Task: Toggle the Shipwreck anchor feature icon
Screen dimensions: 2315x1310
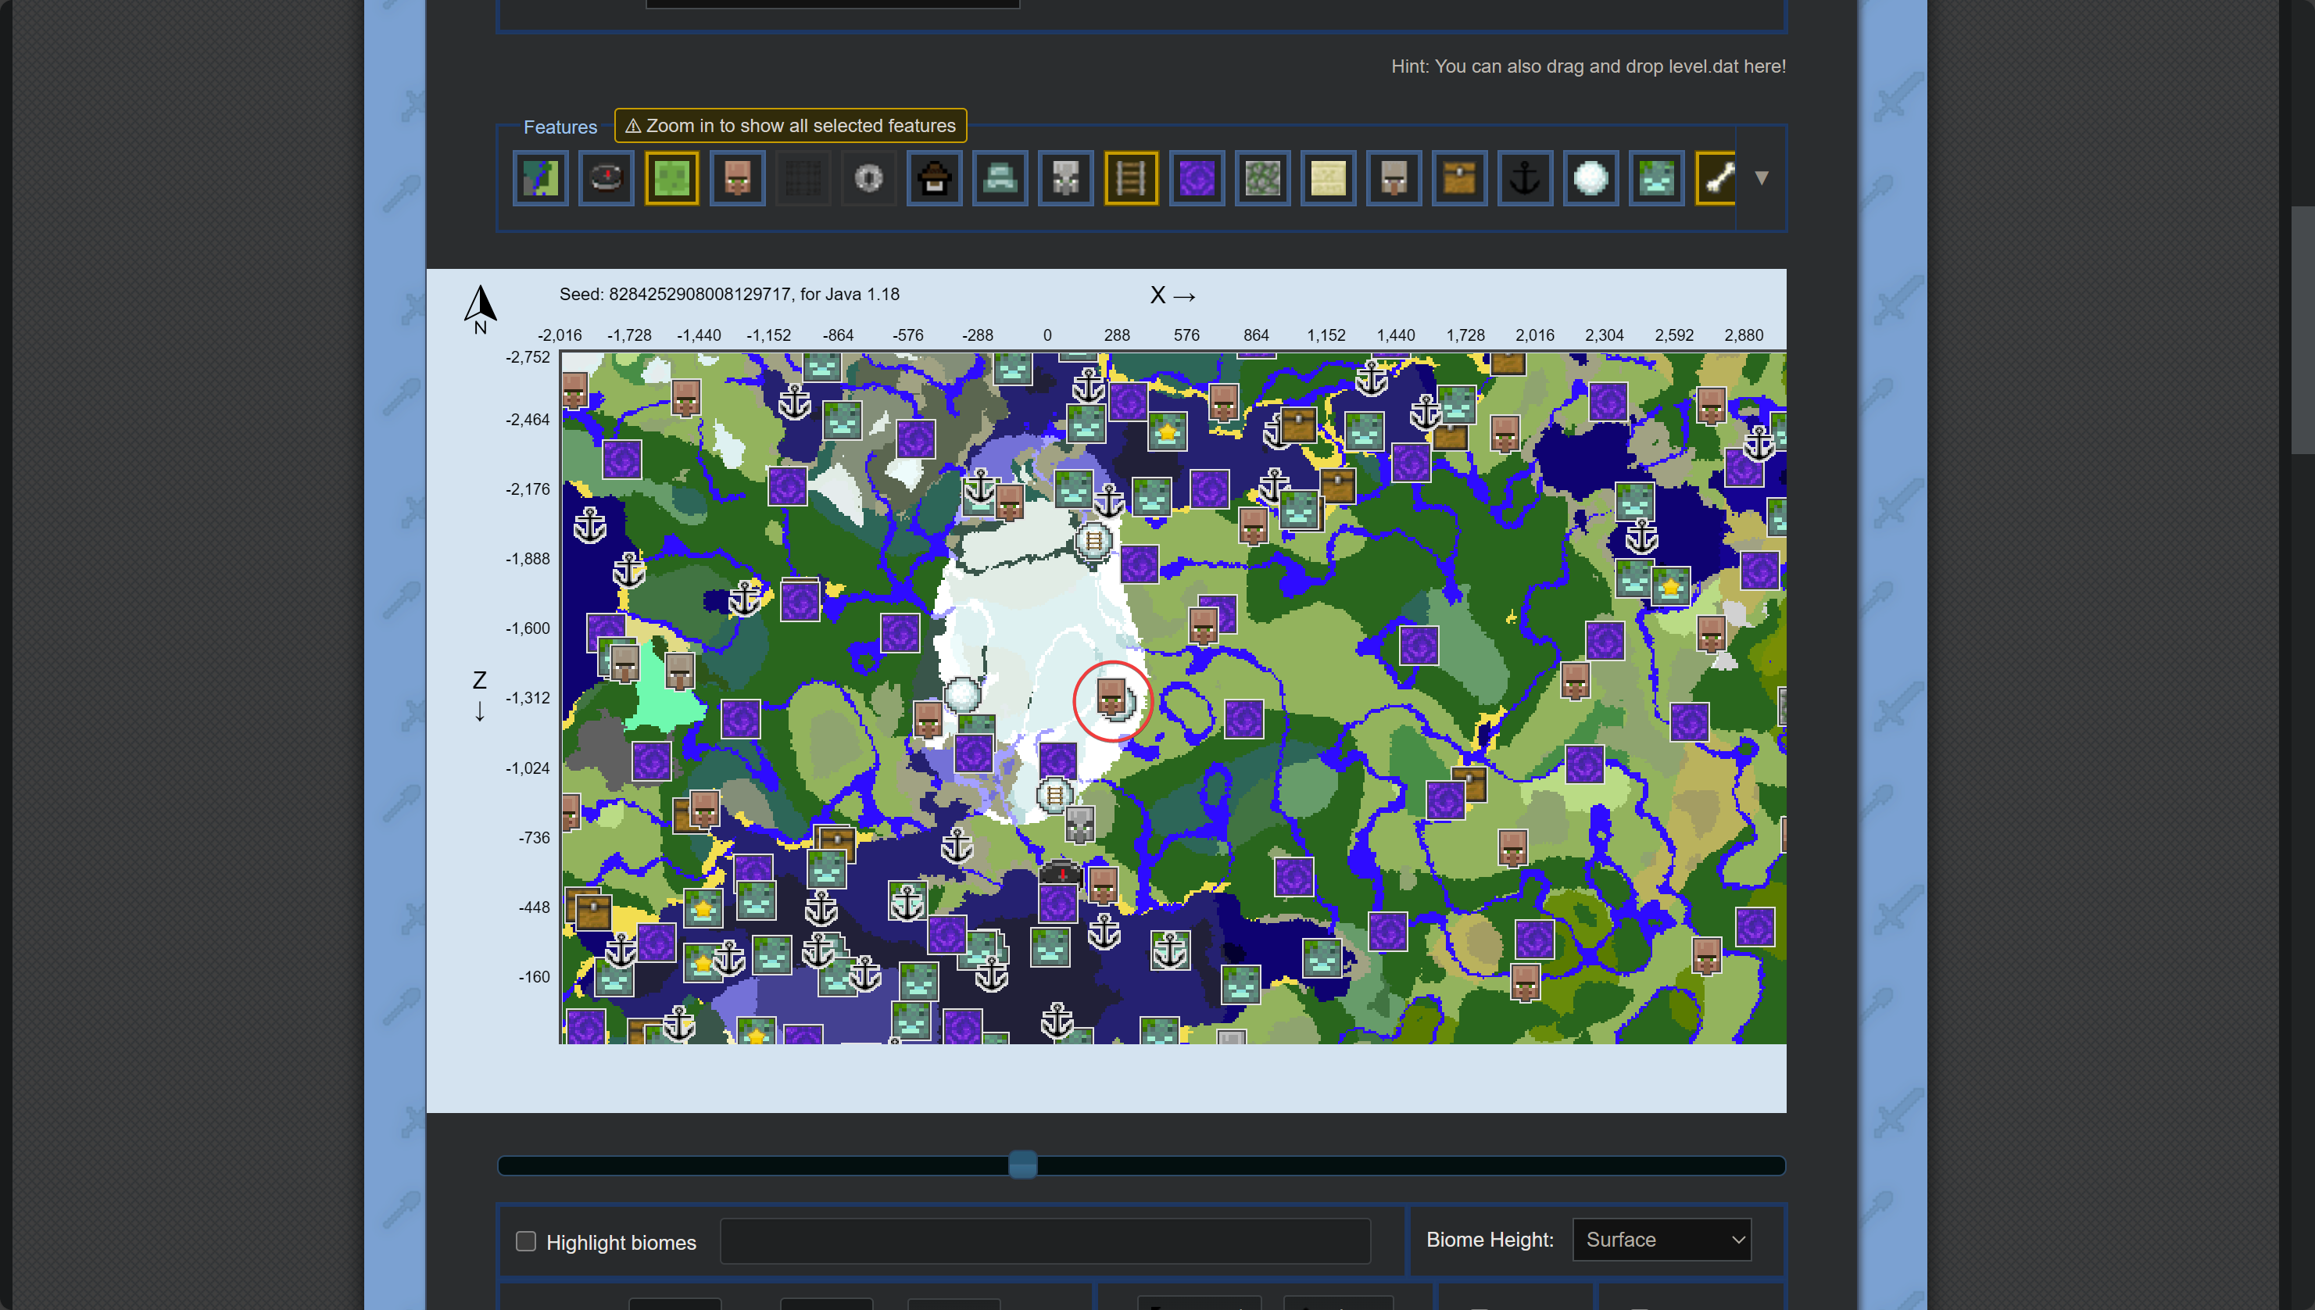Action: 1526,178
